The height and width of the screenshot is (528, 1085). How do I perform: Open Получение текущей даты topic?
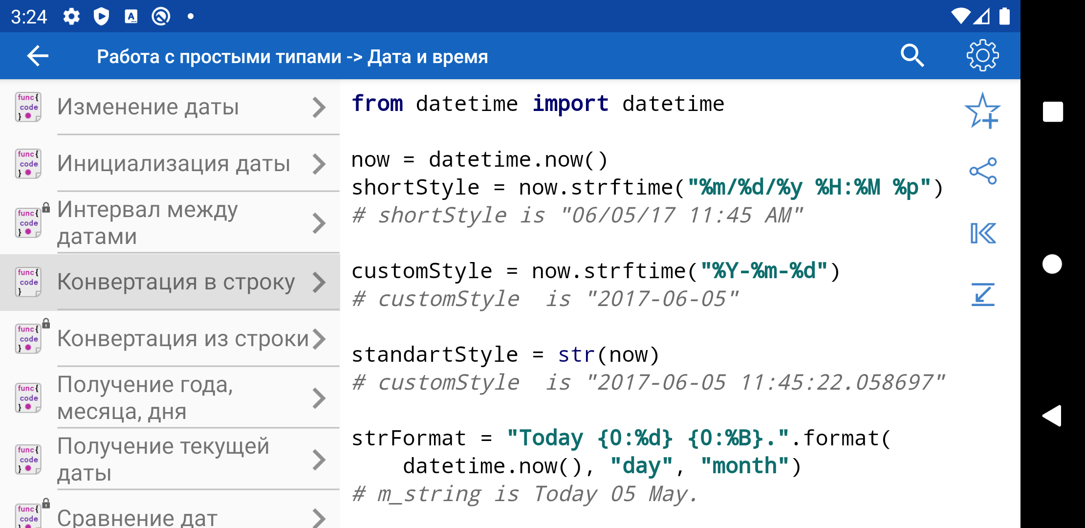click(x=170, y=460)
